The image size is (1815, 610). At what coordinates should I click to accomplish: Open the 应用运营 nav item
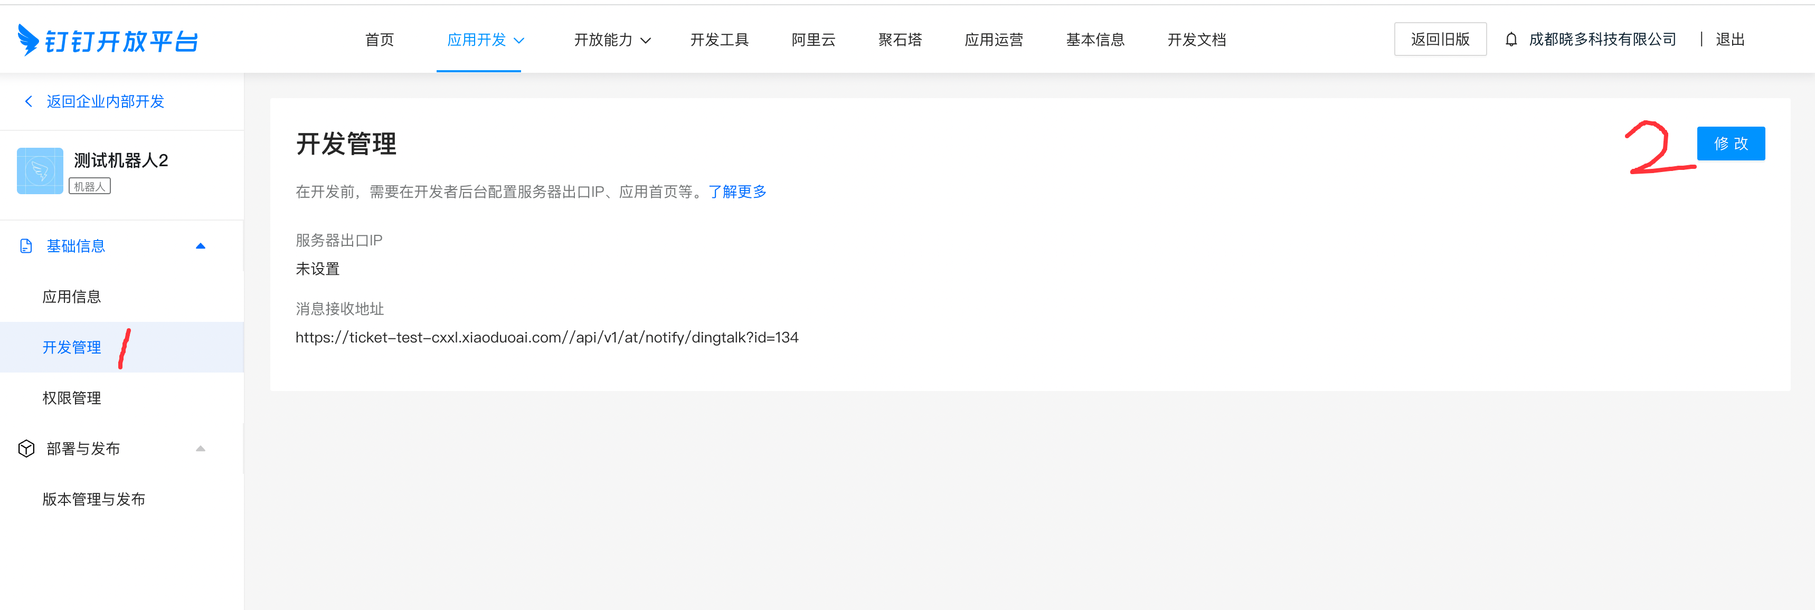(x=994, y=40)
